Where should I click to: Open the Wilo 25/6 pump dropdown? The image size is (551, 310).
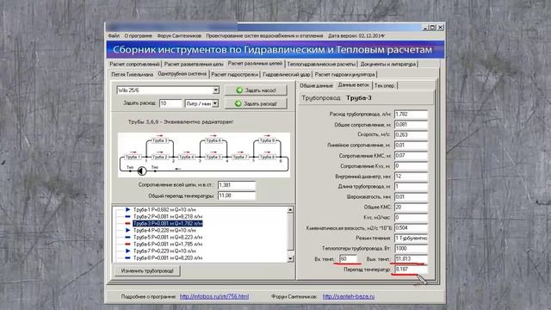click(216, 90)
